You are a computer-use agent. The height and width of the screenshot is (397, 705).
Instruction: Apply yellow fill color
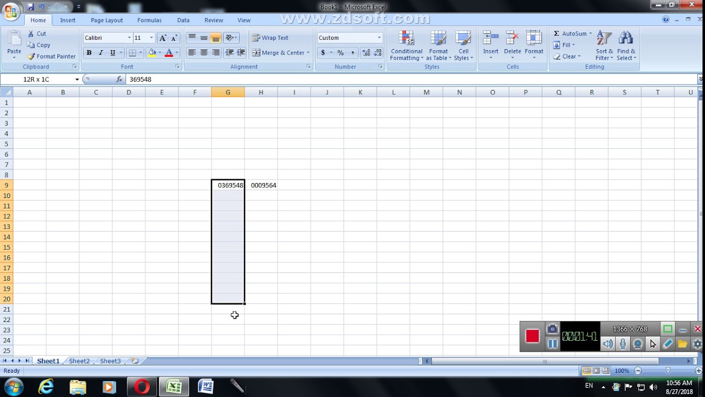click(x=152, y=53)
